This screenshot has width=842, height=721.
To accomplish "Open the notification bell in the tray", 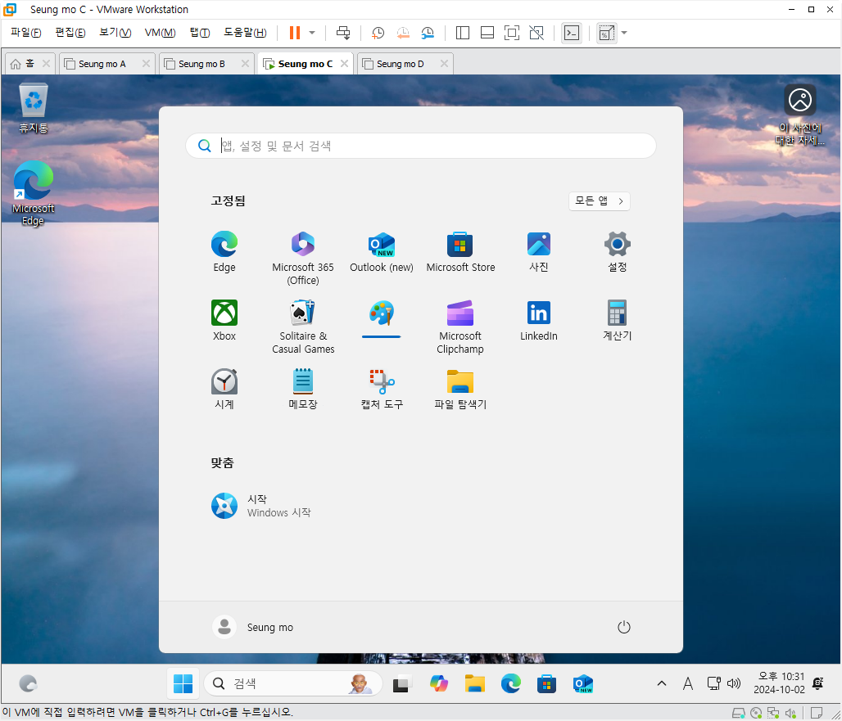I will click(x=817, y=683).
